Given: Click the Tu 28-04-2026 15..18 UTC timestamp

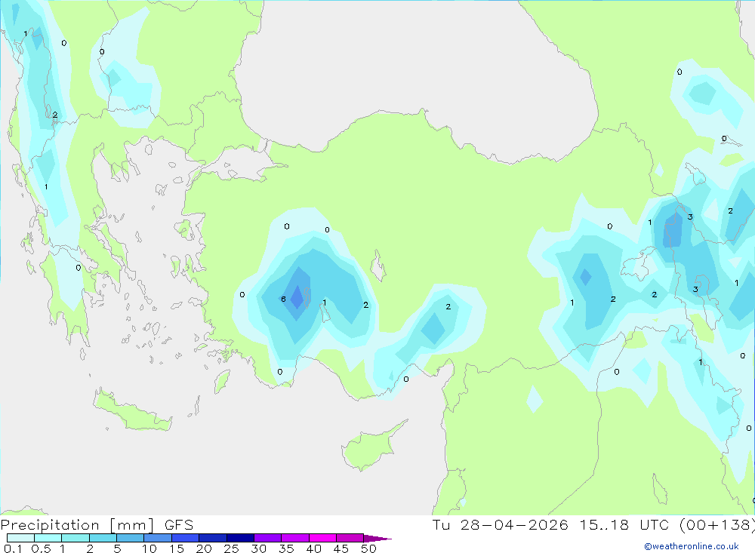Looking at the screenshot, I should click(593, 524).
